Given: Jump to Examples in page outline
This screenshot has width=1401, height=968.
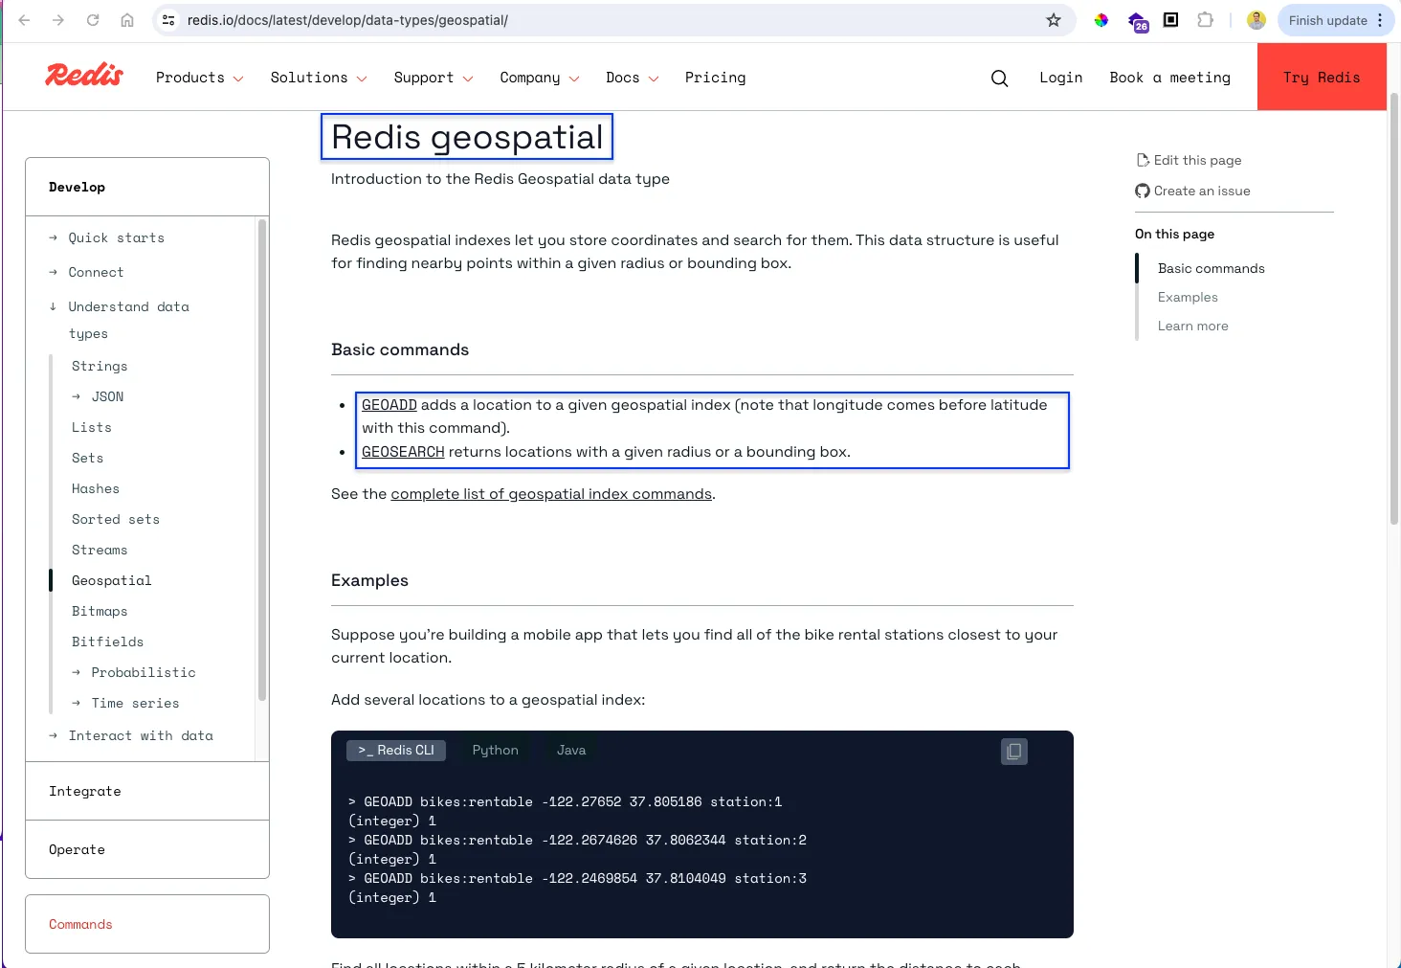Looking at the screenshot, I should click(x=1188, y=298).
